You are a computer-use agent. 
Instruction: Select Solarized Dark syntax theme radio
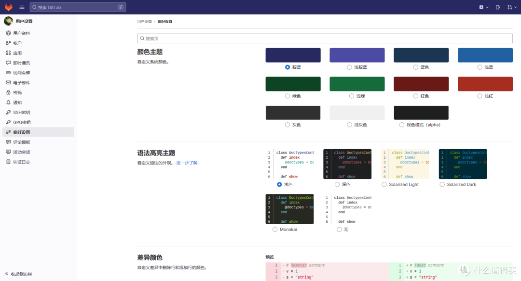pos(442,185)
